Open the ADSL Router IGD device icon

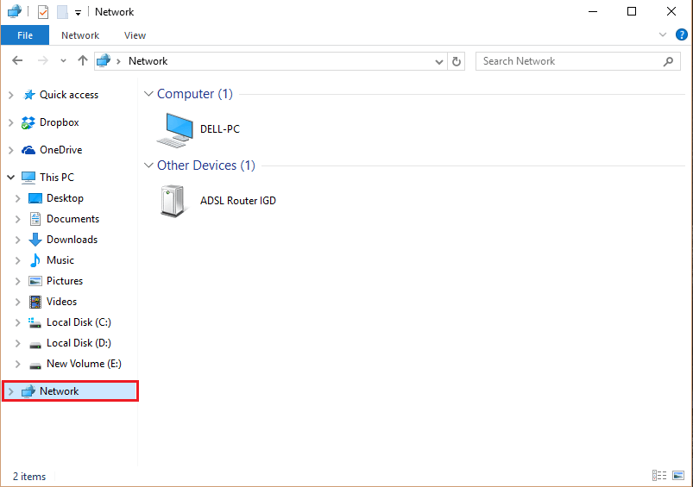tap(173, 201)
